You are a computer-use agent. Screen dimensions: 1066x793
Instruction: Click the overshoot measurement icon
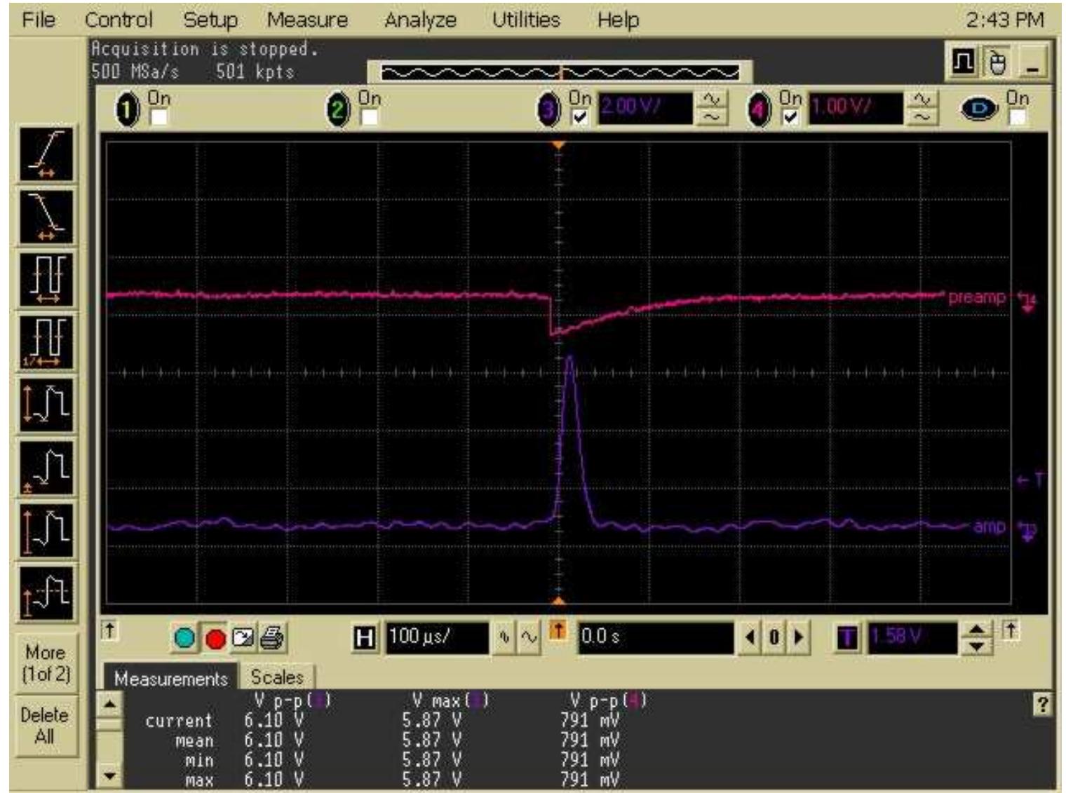(46, 594)
